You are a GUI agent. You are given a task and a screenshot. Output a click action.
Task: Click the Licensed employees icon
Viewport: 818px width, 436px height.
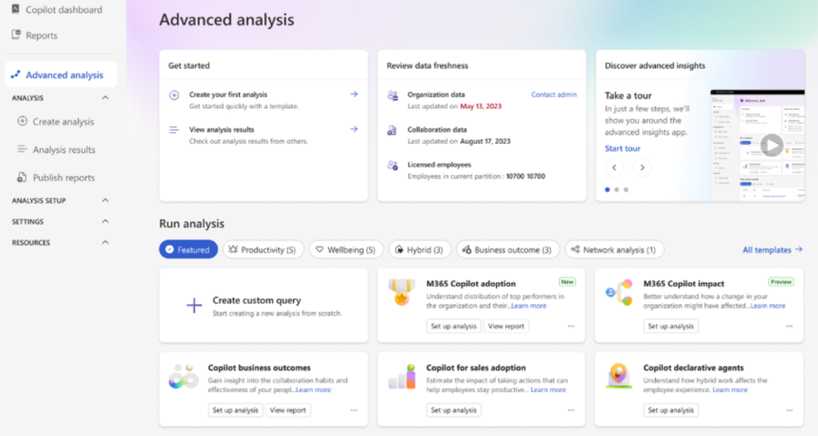pyautogui.click(x=392, y=165)
